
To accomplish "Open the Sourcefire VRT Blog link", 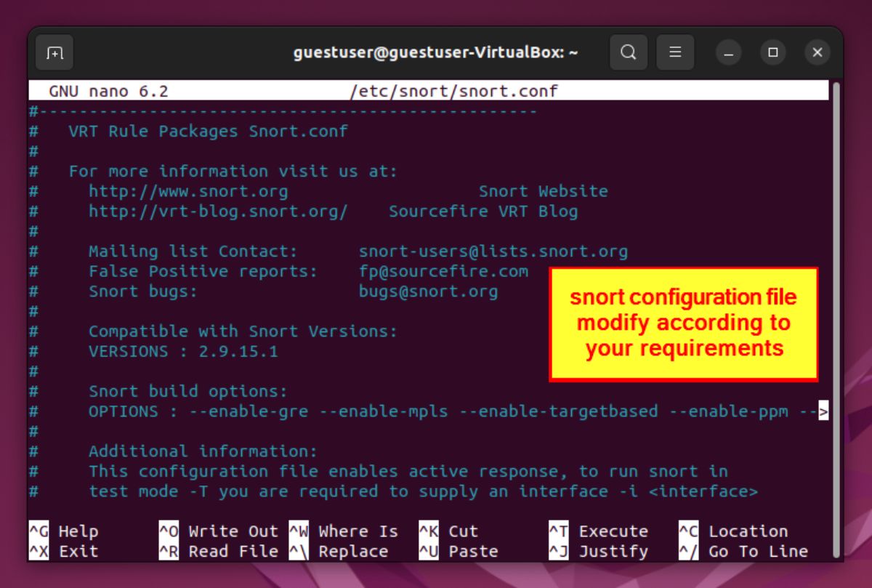I will point(483,211).
